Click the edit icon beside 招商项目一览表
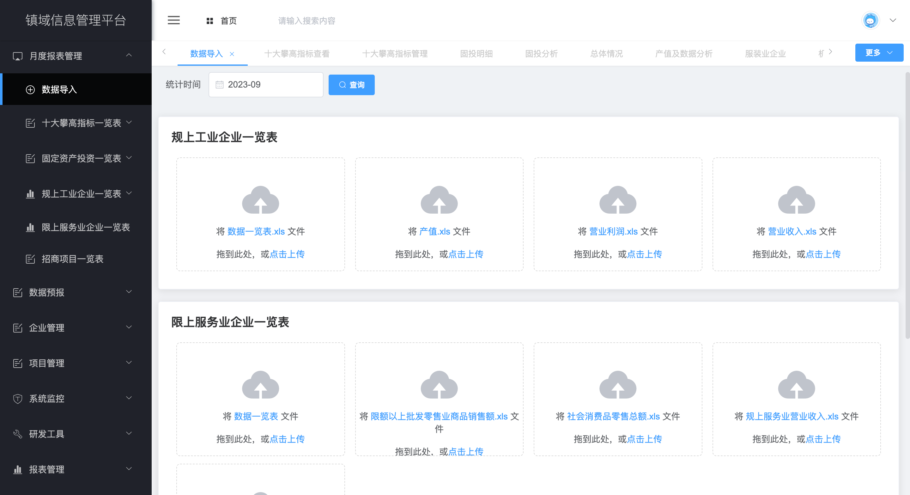The height and width of the screenshot is (495, 910). click(x=30, y=259)
